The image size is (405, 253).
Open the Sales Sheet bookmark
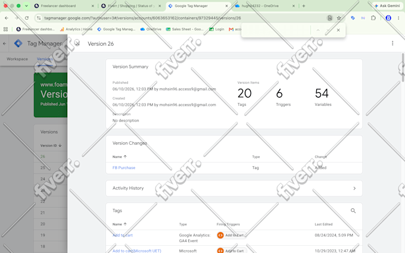point(185,29)
